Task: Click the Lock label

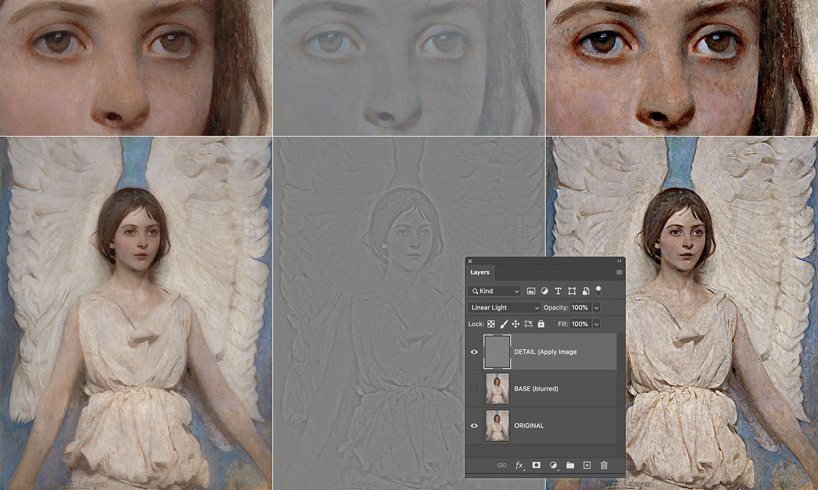Action: (476, 324)
